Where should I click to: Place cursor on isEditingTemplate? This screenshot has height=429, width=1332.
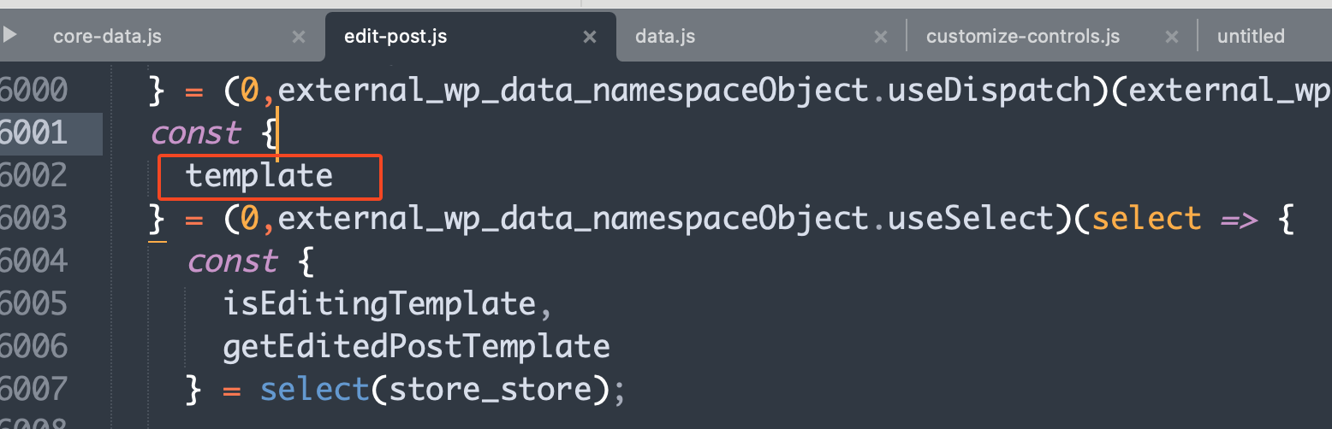pyautogui.click(x=379, y=304)
